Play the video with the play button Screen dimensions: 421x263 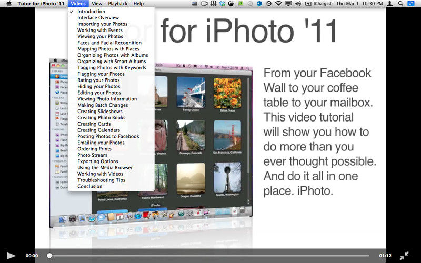(x=11, y=256)
